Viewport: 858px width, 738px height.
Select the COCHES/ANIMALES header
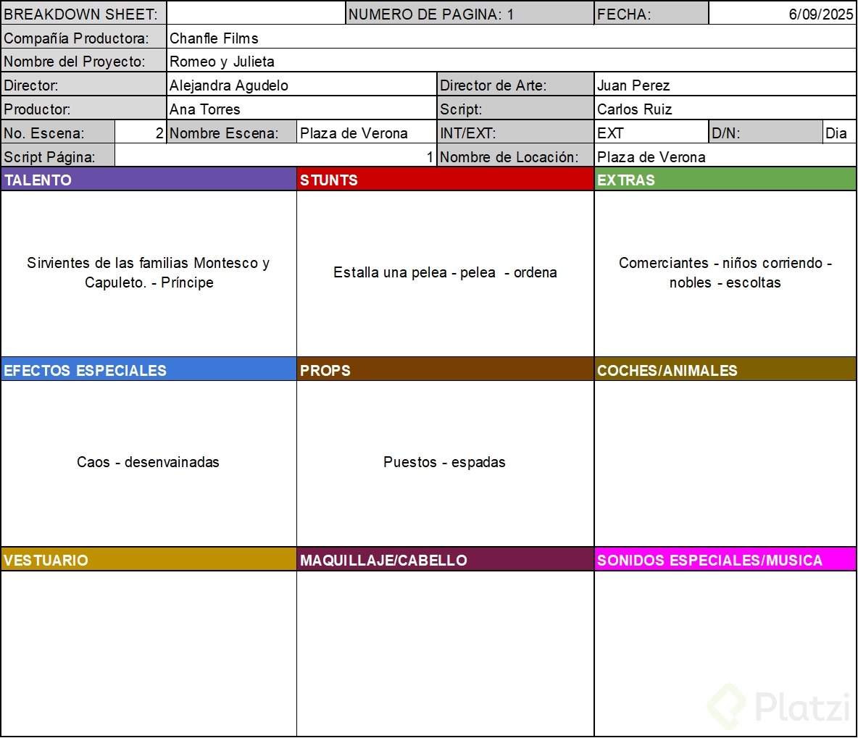pyautogui.click(x=725, y=369)
